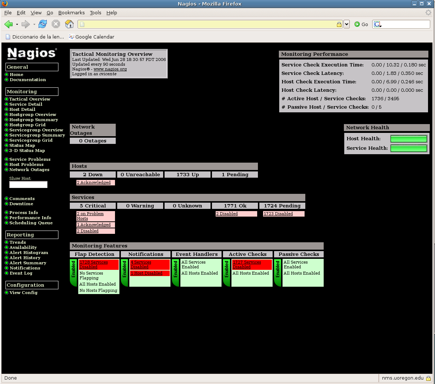Click the 2 Down hosts count

tap(93, 175)
